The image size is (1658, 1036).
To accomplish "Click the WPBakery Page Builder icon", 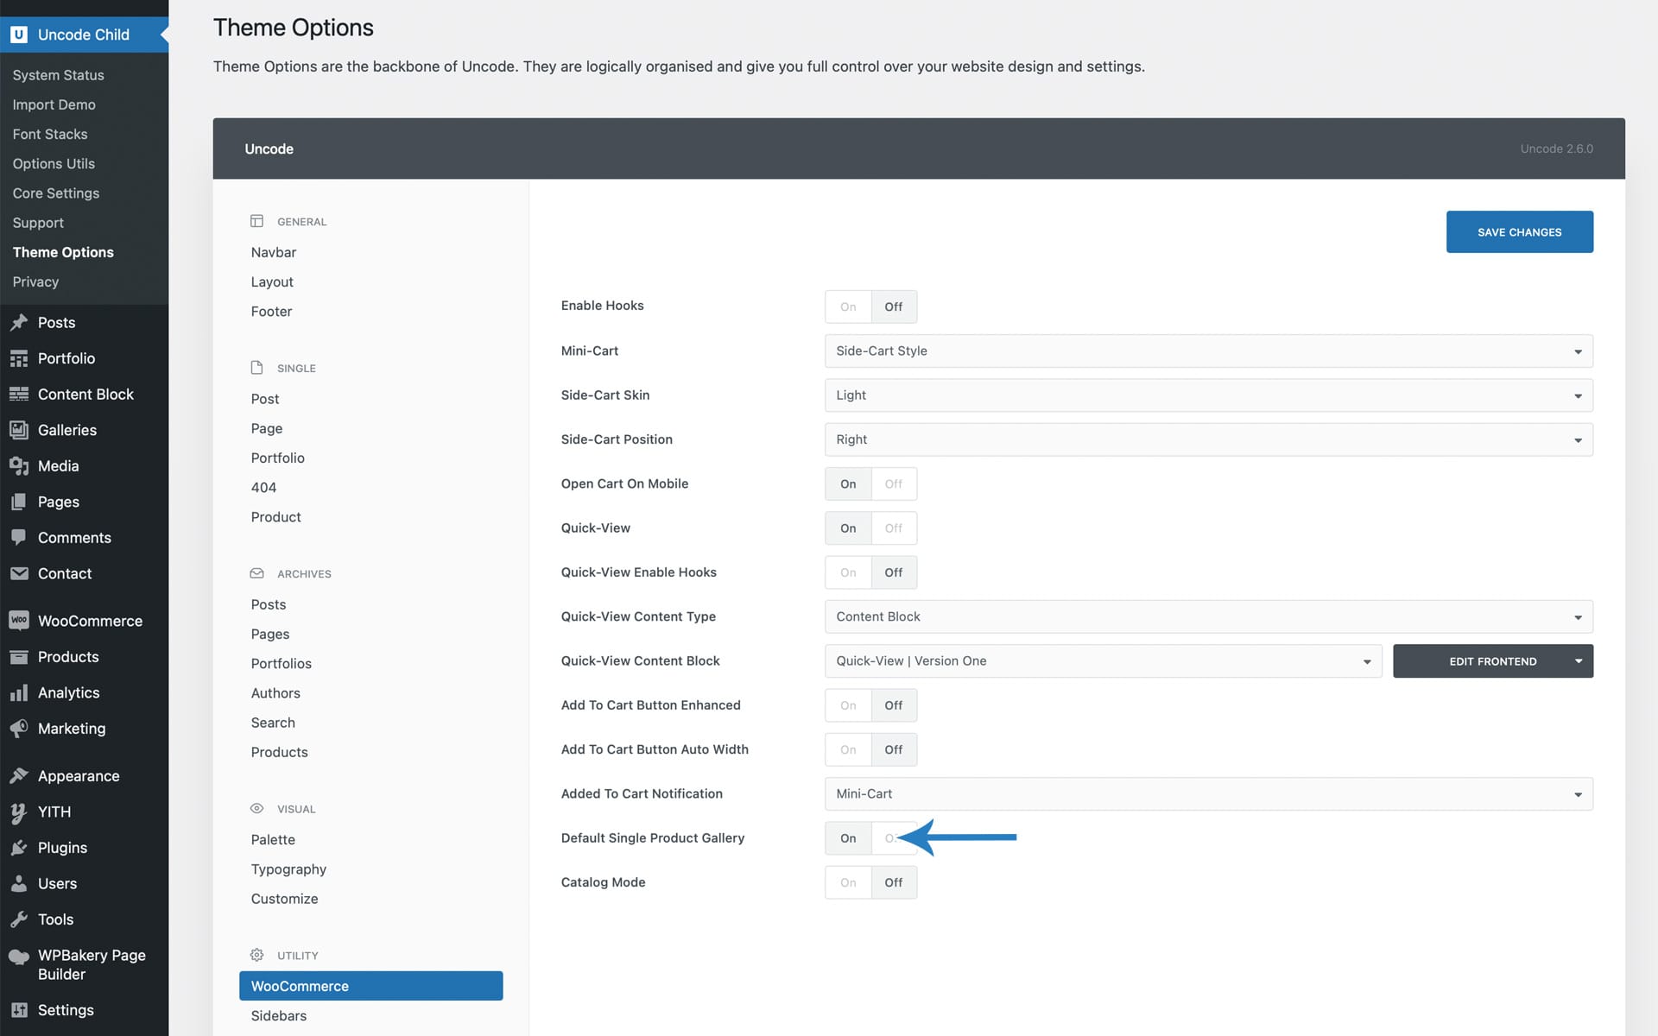I will (19, 957).
